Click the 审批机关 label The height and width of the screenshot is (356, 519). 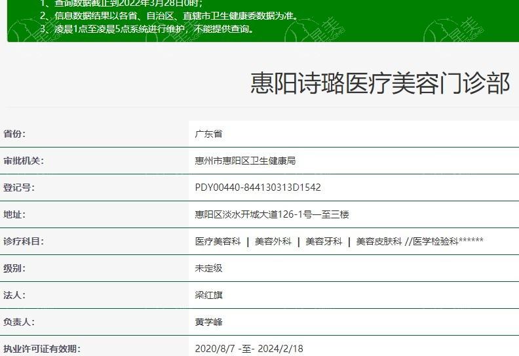[24, 161]
